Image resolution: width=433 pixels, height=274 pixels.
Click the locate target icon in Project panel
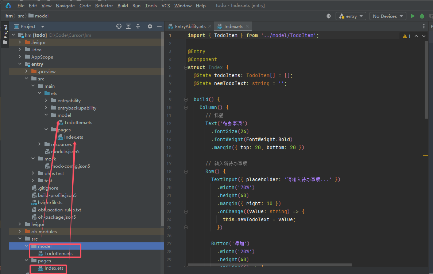click(x=119, y=26)
